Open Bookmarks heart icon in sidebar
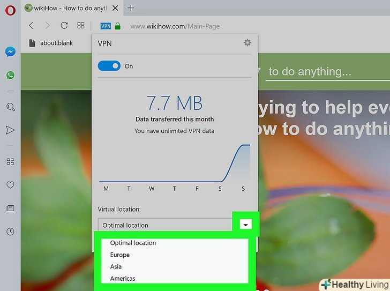 [10, 185]
